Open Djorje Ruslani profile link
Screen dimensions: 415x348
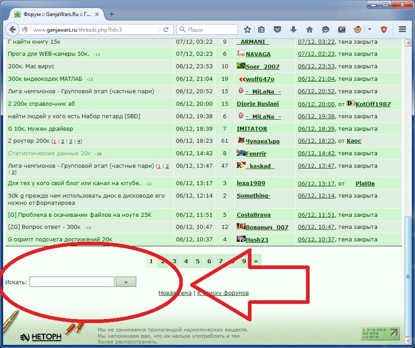click(x=258, y=104)
